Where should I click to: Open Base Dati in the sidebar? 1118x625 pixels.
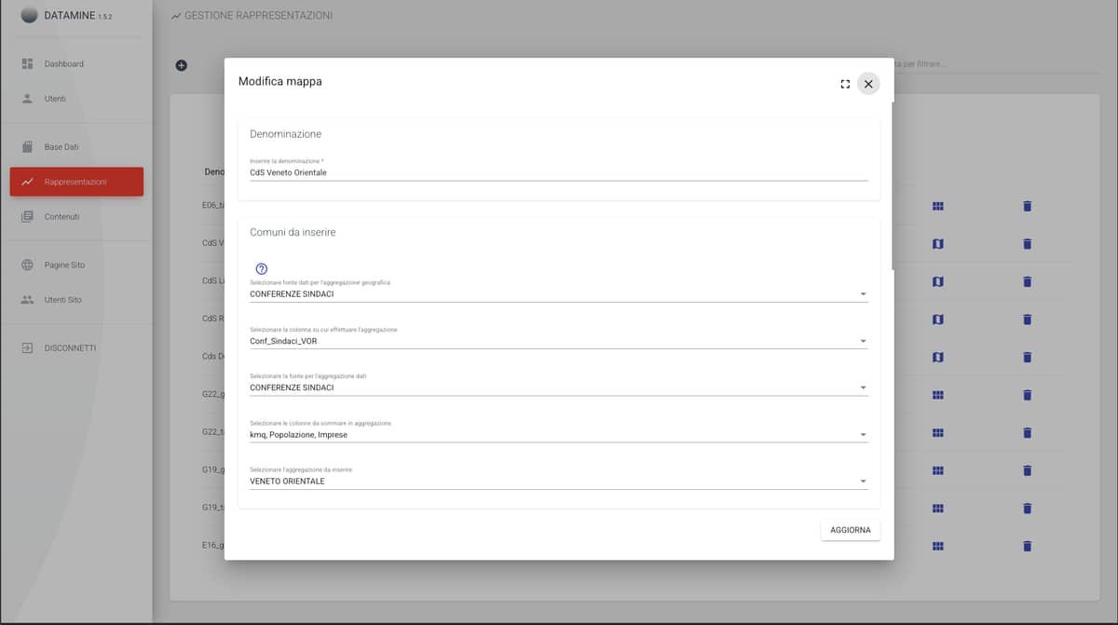pyautogui.click(x=76, y=147)
